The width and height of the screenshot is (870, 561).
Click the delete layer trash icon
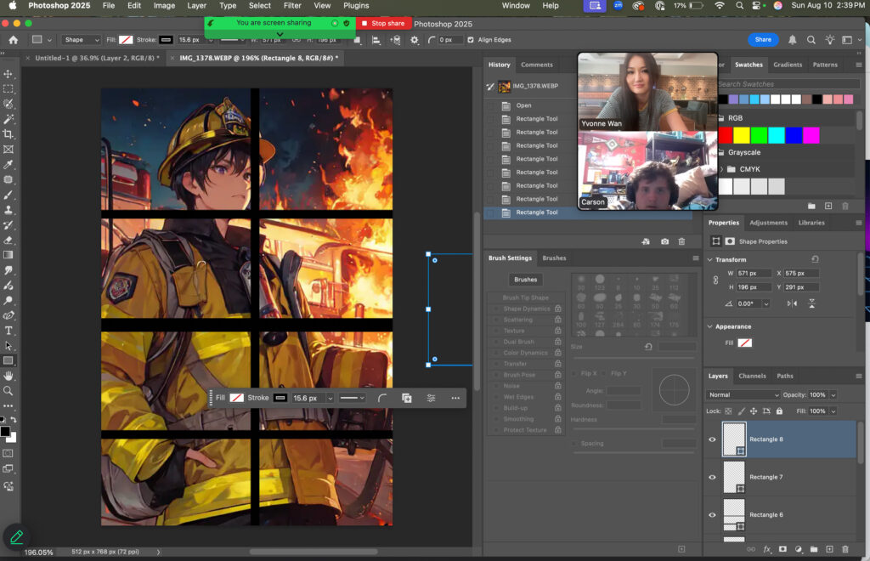(x=845, y=549)
